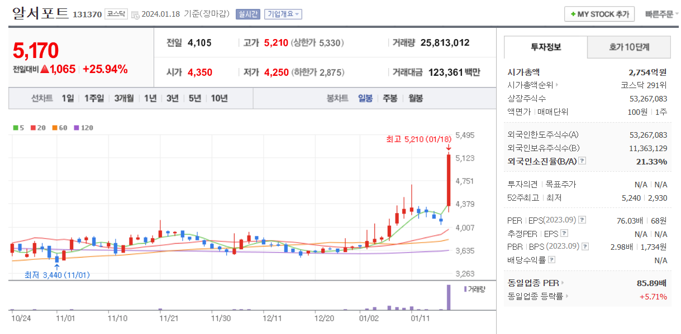This screenshot has height=334, width=681.
Task: Click the 목표주가 label
Action: 560,184
